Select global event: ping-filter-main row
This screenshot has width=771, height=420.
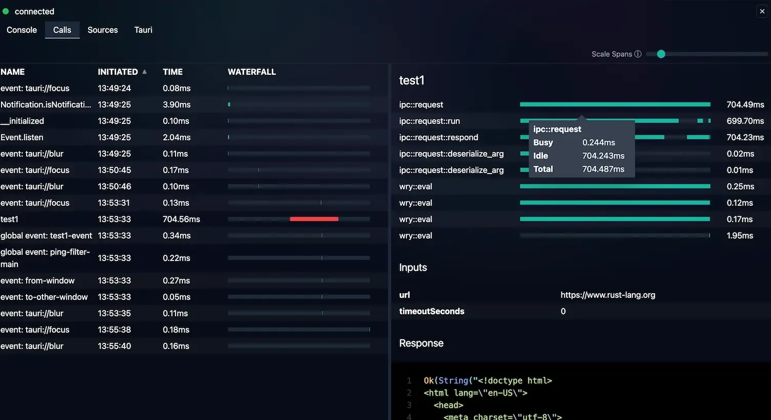point(194,258)
